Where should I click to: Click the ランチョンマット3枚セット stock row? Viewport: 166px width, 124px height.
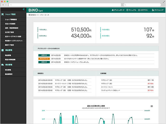click(127, 91)
